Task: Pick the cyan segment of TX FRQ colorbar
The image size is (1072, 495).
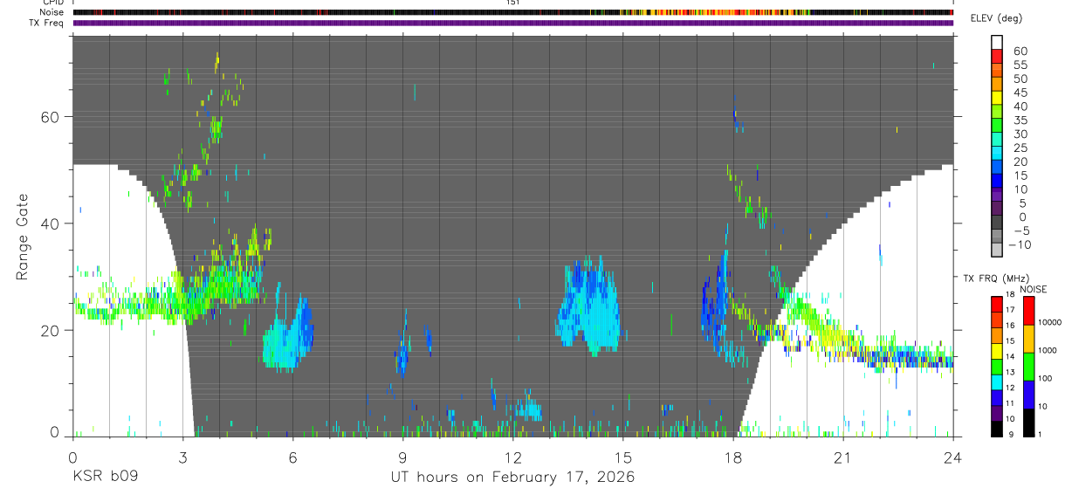Action: (997, 382)
